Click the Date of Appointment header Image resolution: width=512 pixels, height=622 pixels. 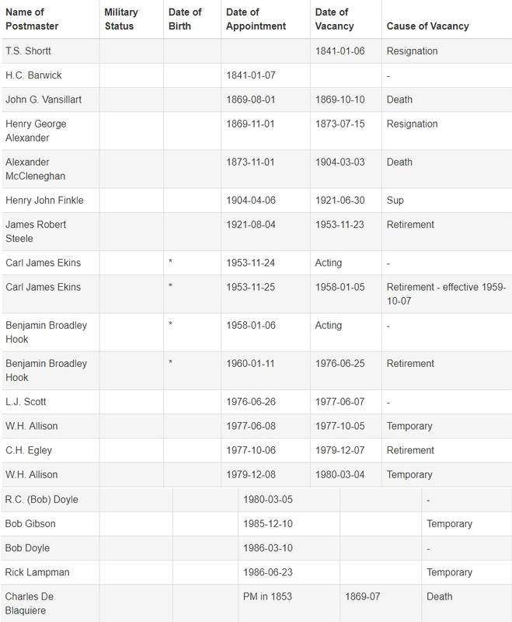256,19
